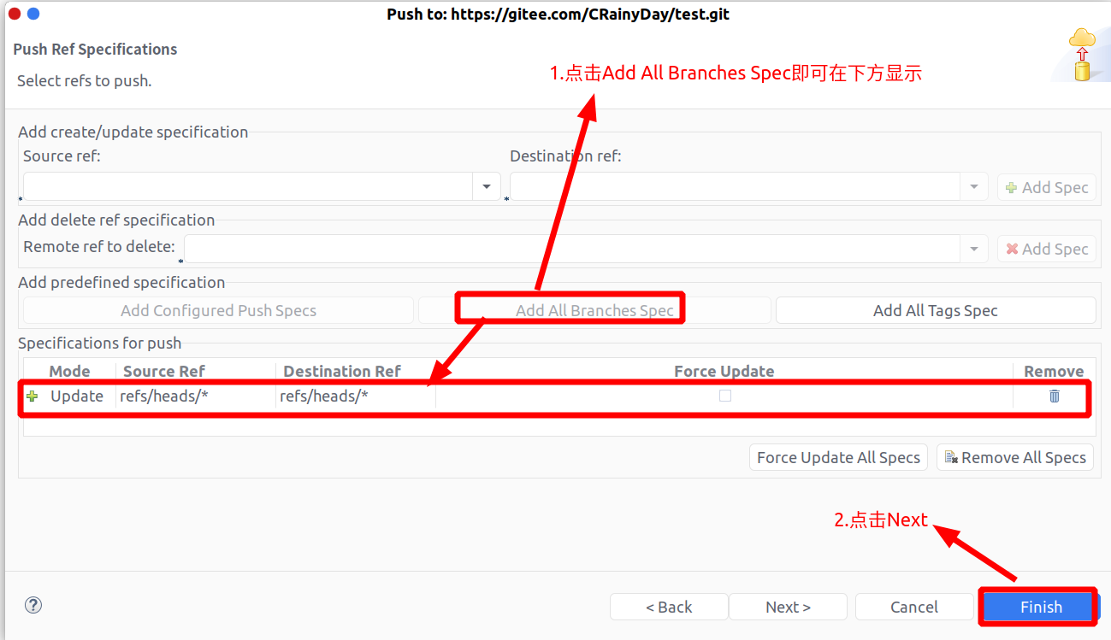
Task: Click Next to proceed
Action: pos(788,607)
